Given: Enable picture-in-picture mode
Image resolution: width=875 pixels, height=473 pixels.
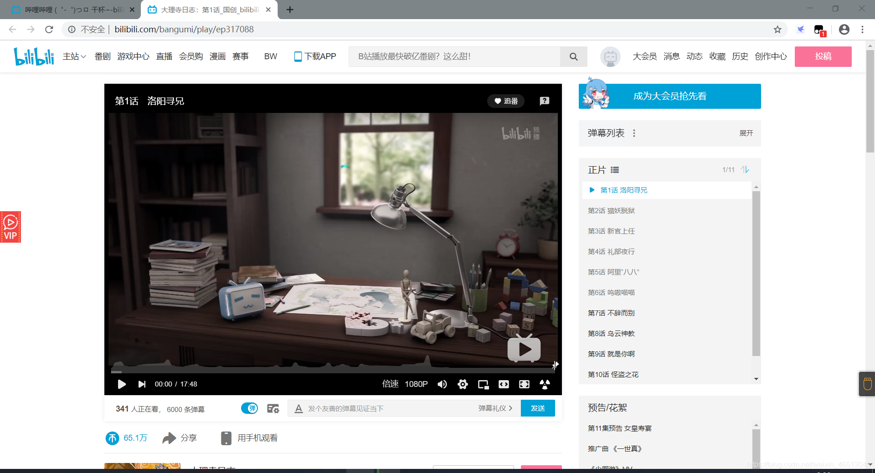Looking at the screenshot, I should click(x=483, y=384).
